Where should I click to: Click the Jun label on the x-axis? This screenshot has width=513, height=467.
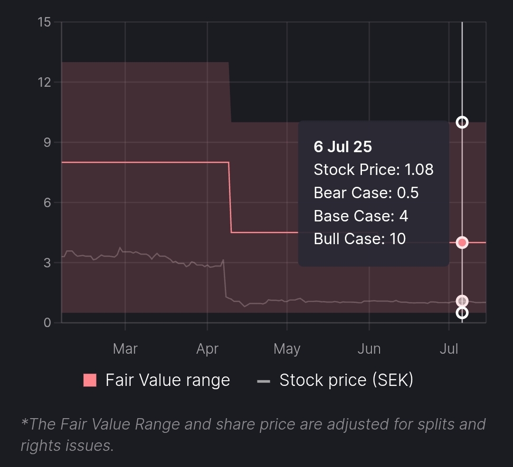(369, 349)
